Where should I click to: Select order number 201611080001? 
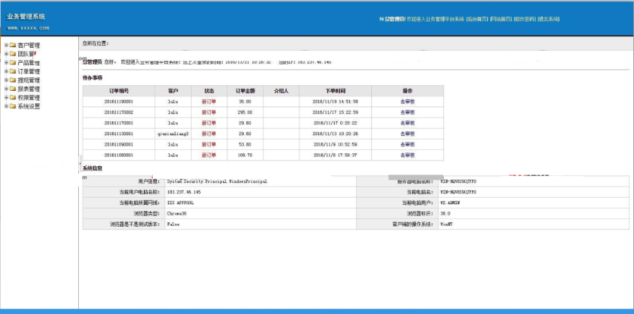[x=119, y=155]
